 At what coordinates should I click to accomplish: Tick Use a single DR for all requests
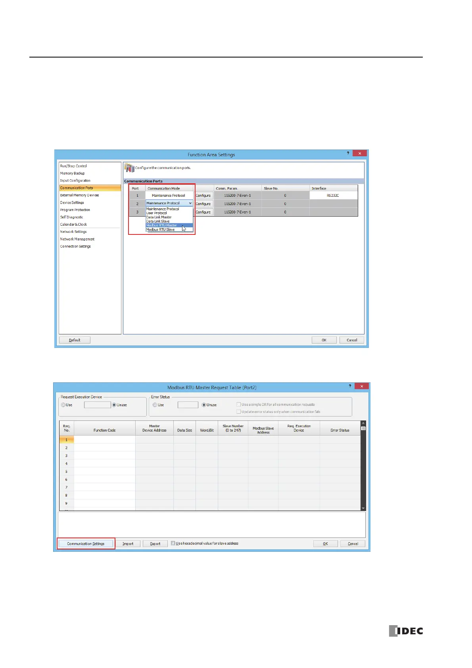click(238, 405)
